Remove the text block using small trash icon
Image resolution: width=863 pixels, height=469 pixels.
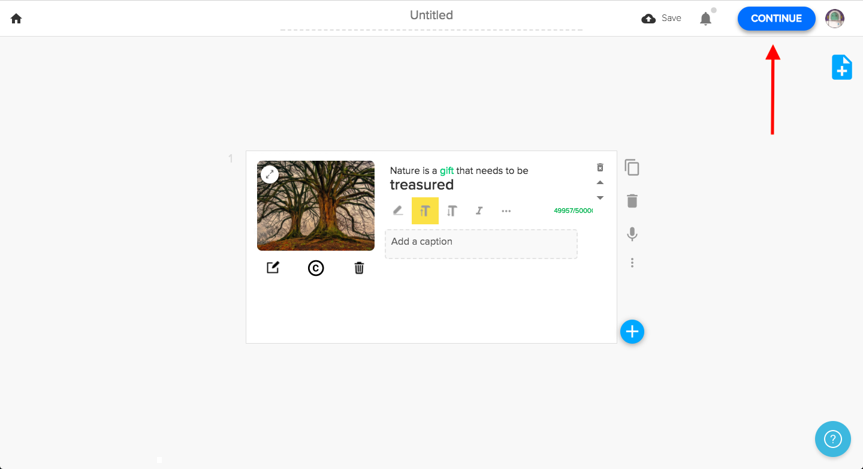tap(600, 167)
